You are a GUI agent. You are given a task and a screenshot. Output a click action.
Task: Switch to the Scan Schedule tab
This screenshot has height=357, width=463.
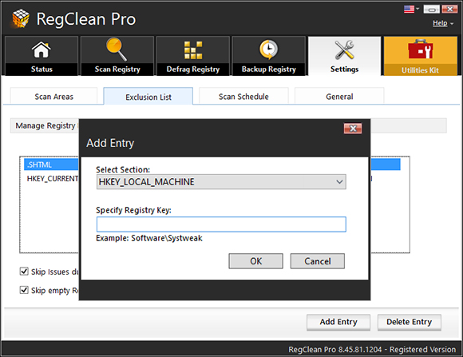pyautogui.click(x=243, y=97)
